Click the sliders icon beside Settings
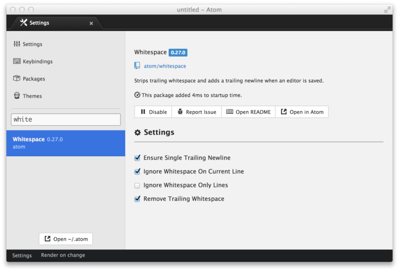Viewport: 399px width, 271px height. click(17, 44)
